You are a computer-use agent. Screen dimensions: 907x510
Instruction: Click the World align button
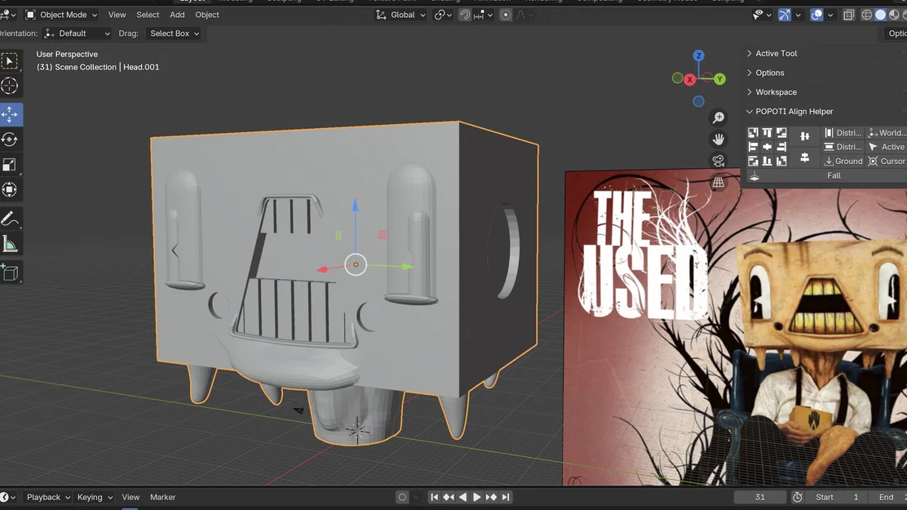[887, 132]
